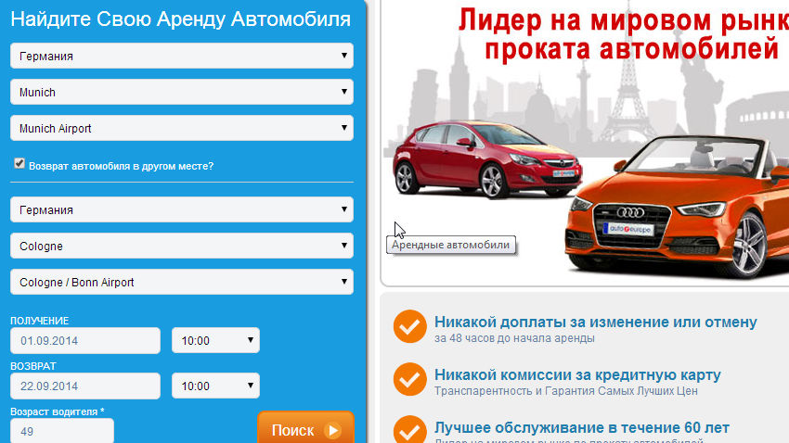
Task: Open the return time 10:00 dropdown
Action: click(x=215, y=386)
